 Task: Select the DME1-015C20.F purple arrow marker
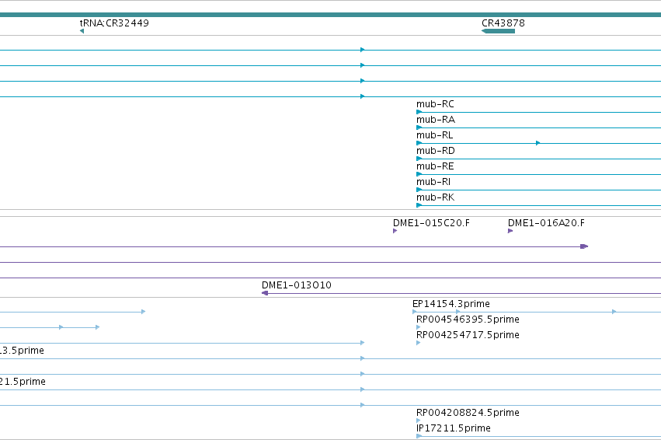(x=395, y=231)
